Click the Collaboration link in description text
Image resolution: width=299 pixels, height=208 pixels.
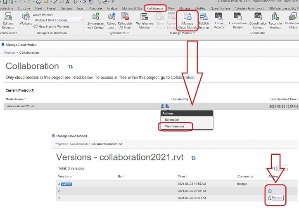click(x=183, y=77)
